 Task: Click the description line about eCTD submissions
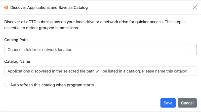click(95, 22)
